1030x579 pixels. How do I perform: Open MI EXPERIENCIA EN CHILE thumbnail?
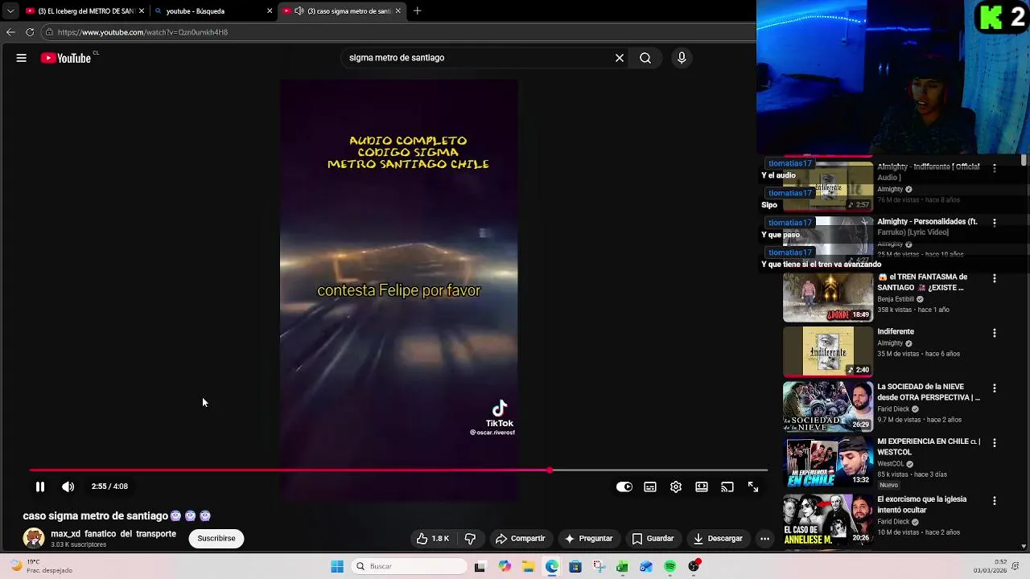(827, 462)
